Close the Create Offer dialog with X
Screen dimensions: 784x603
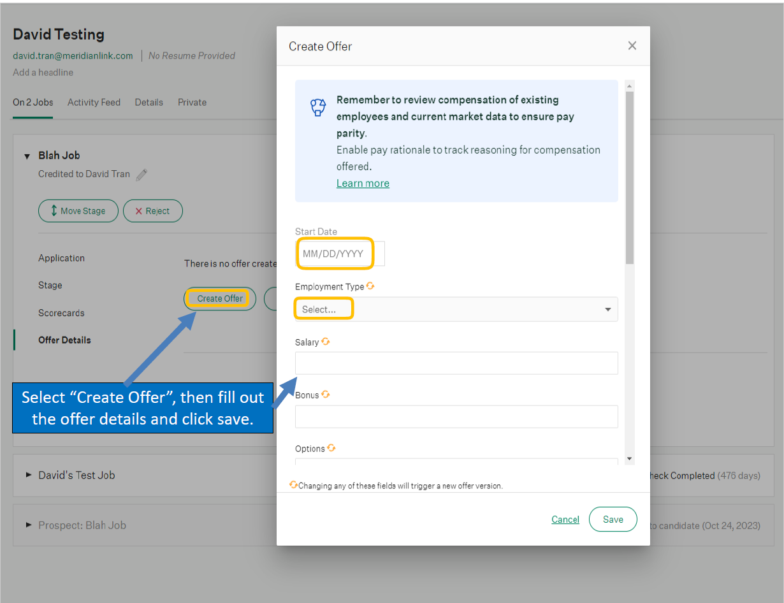[x=632, y=46]
